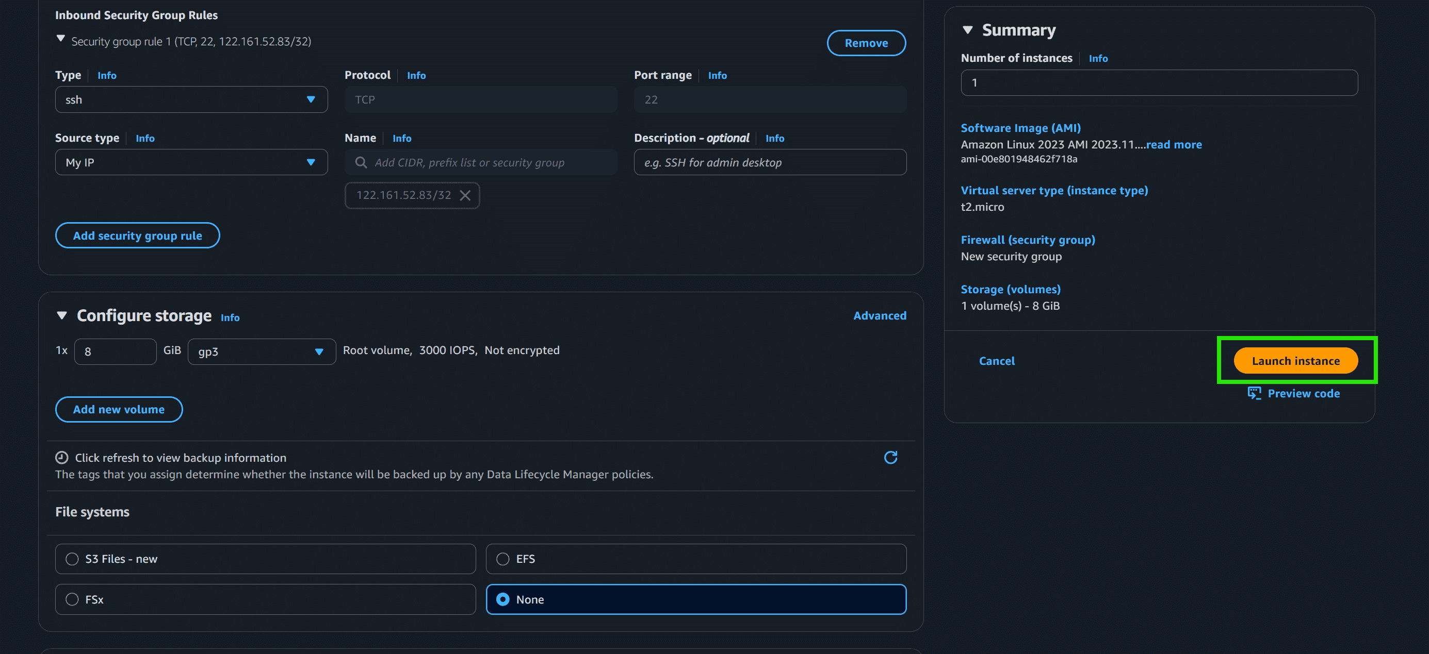This screenshot has width=1429, height=654.
Task: Click the Remove rule button
Action: click(x=866, y=43)
